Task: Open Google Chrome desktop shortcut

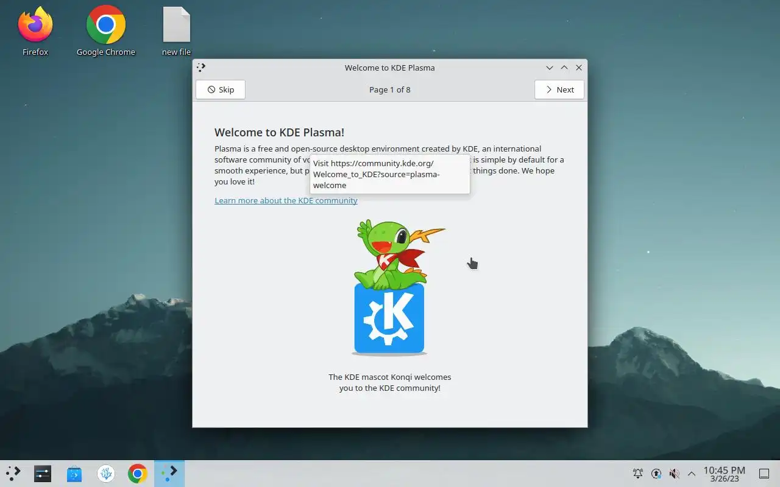Action: (106, 30)
